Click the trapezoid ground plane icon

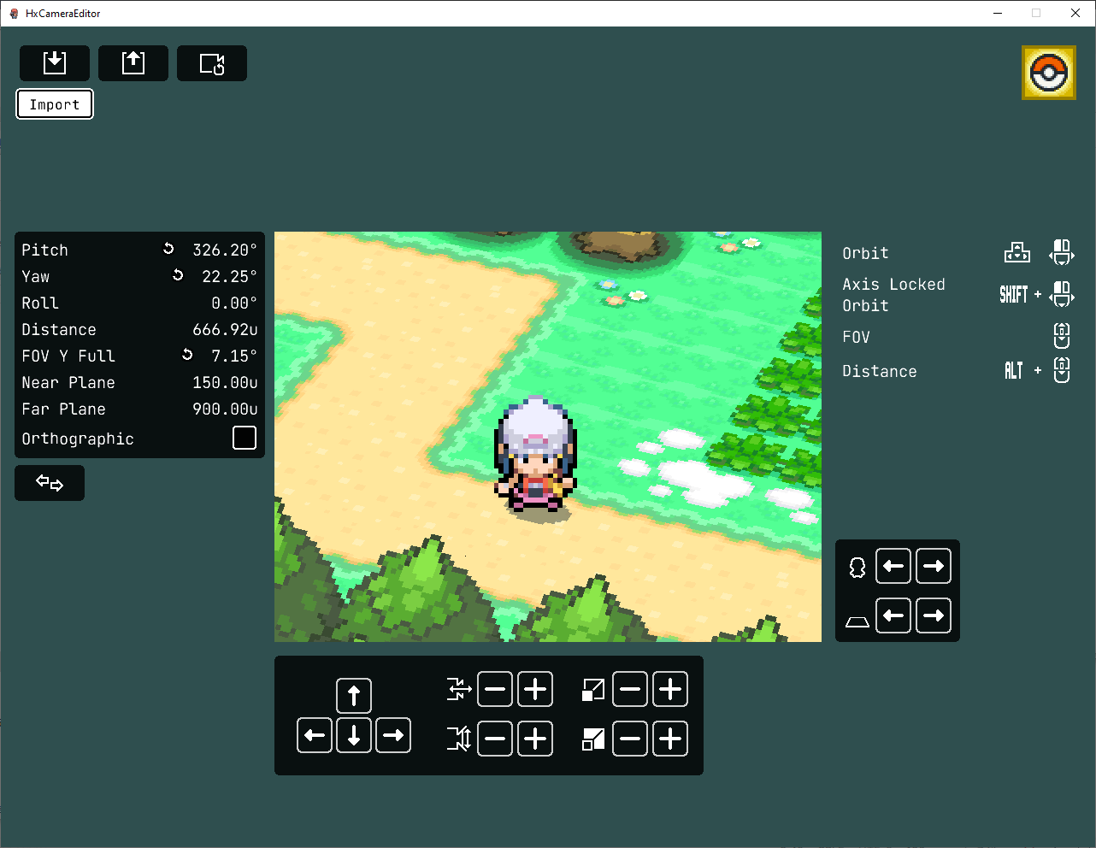click(x=857, y=621)
